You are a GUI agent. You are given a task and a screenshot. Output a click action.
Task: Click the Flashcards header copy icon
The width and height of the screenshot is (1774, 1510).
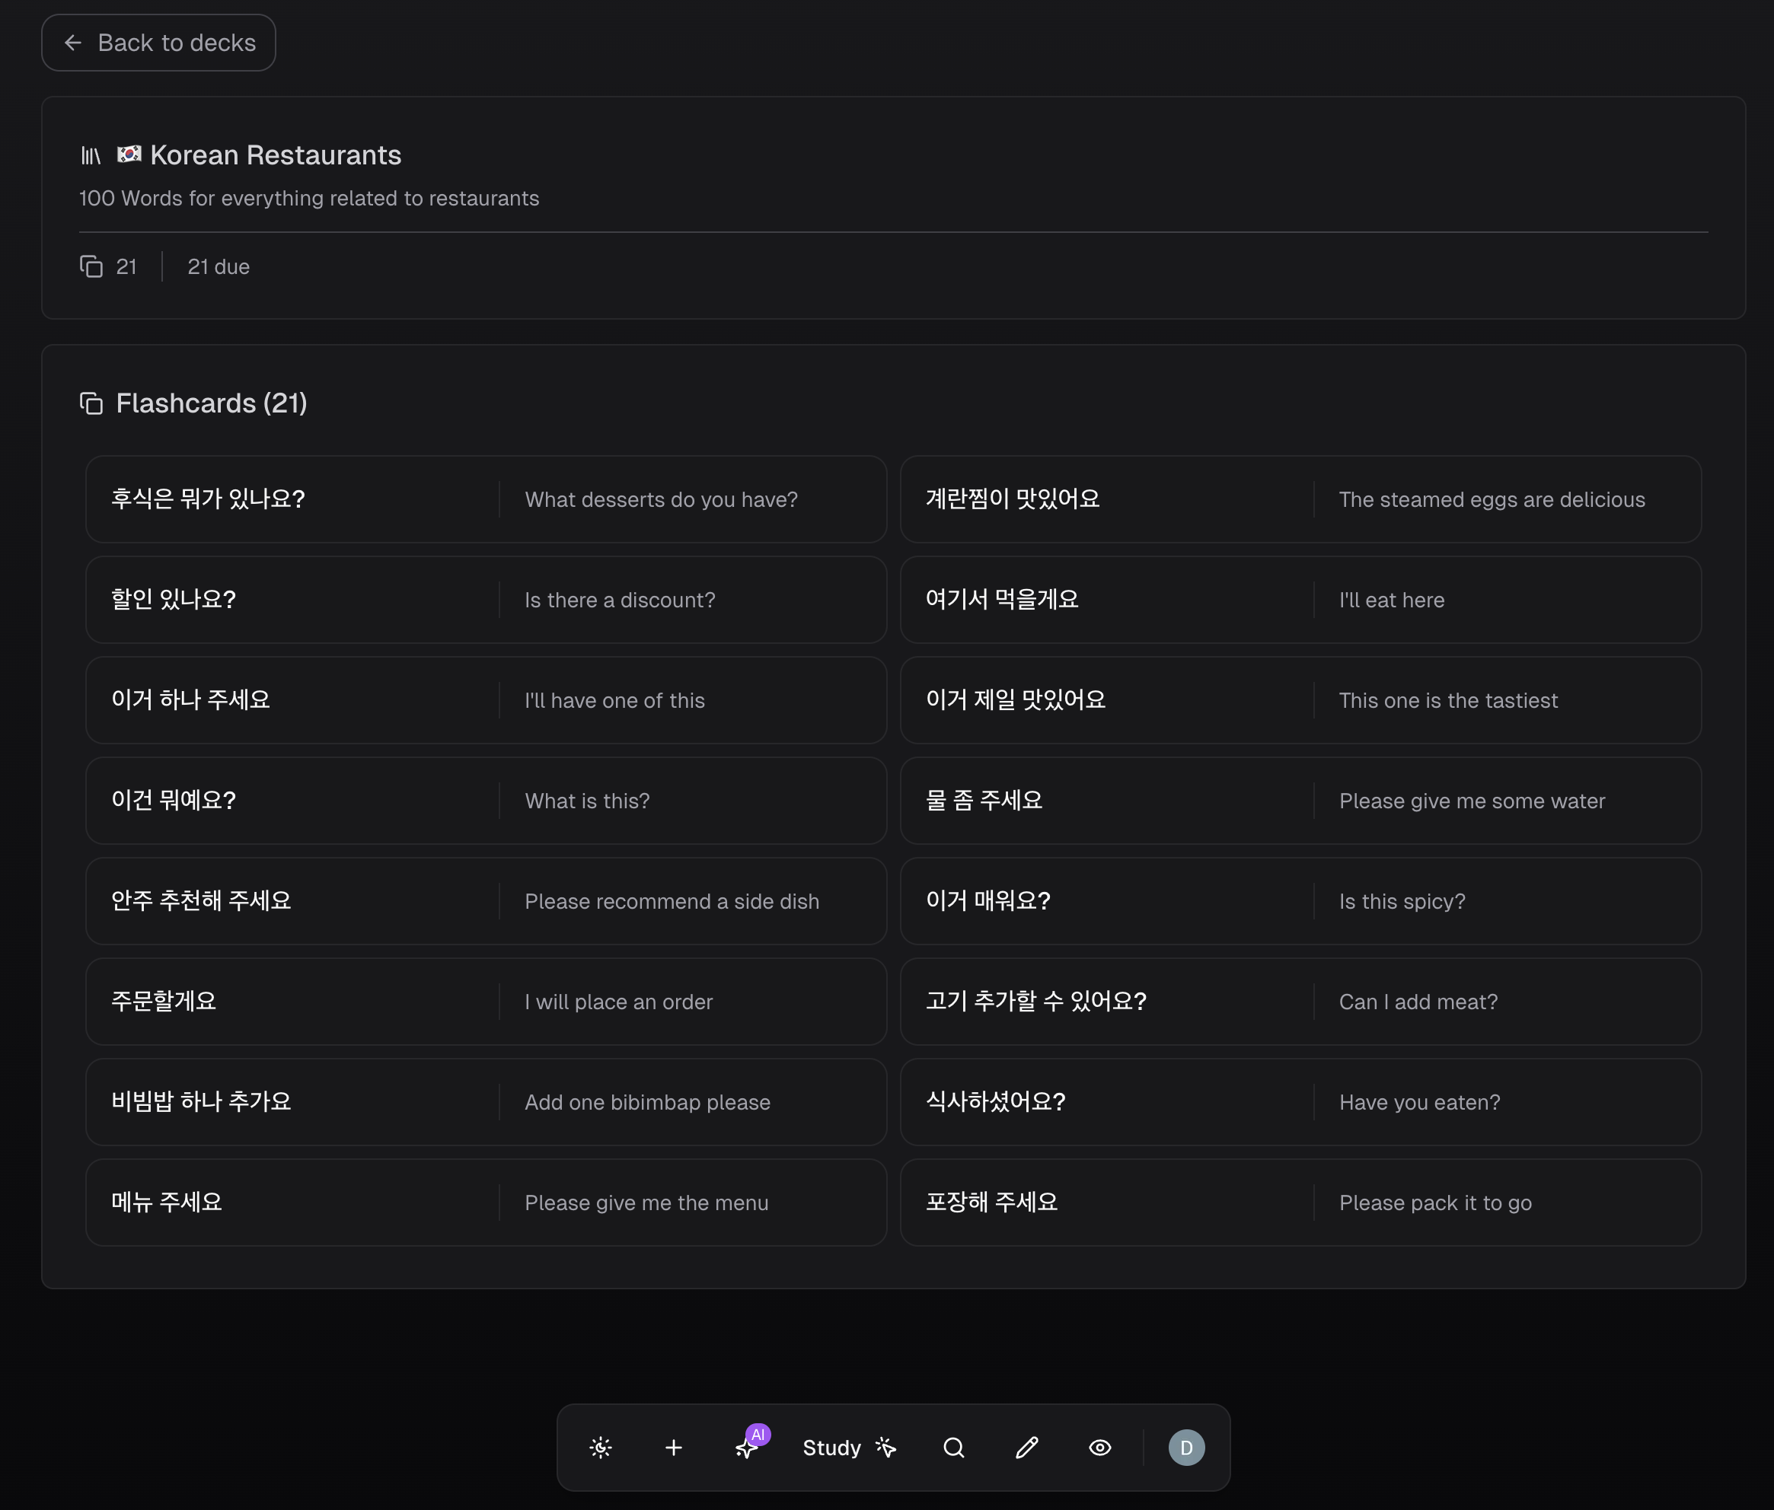(91, 403)
